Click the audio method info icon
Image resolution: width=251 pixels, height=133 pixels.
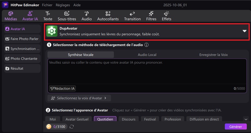click(x=146, y=45)
